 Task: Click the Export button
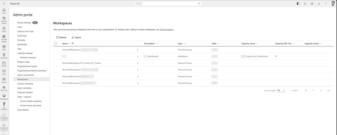76,37
